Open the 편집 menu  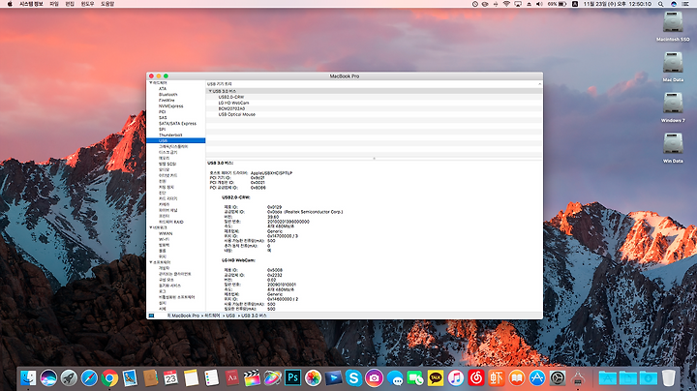70,4
